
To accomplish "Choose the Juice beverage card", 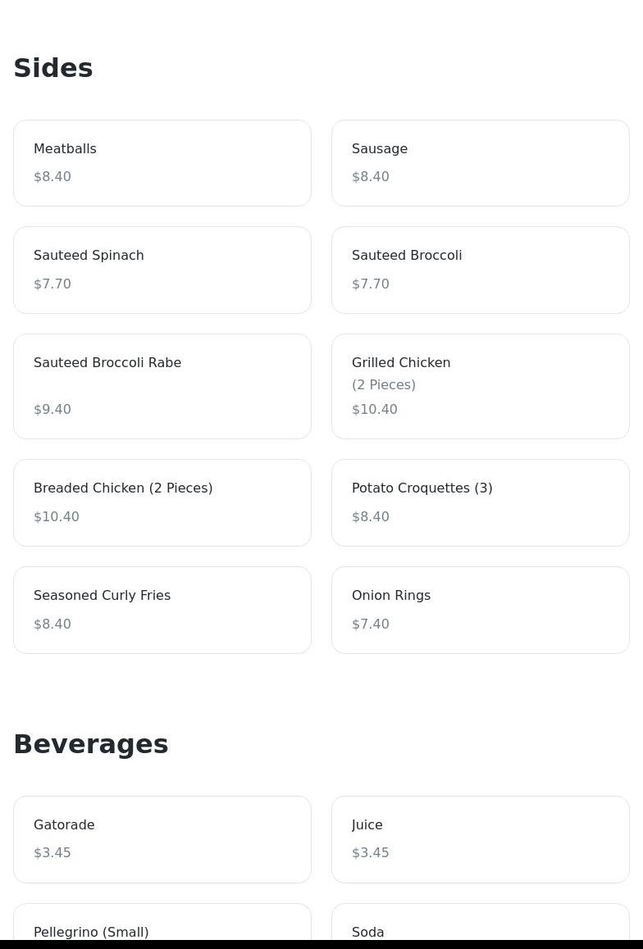I will (480, 839).
